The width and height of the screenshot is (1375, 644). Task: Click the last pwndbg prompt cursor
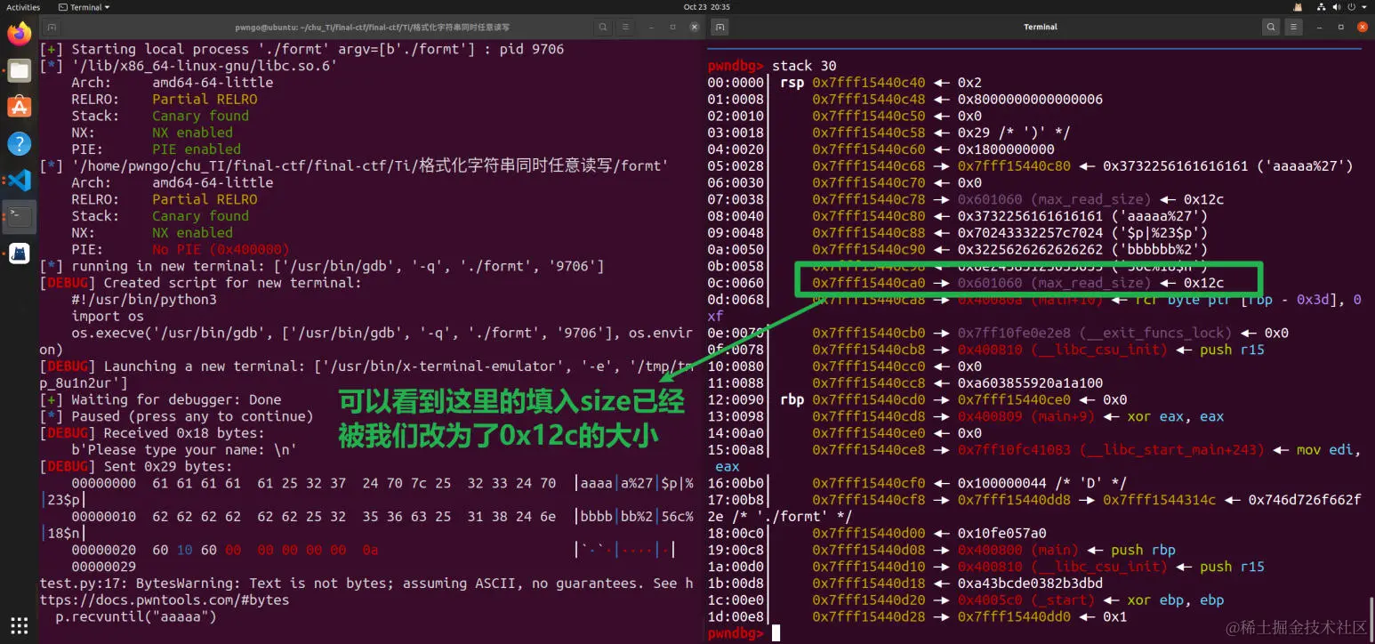click(x=776, y=633)
